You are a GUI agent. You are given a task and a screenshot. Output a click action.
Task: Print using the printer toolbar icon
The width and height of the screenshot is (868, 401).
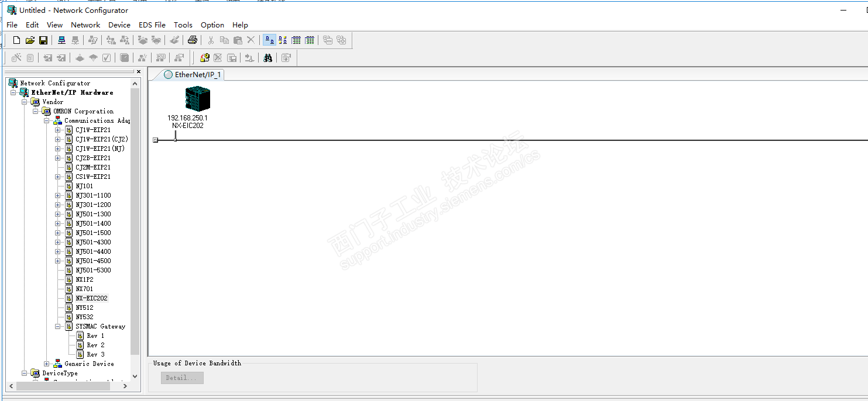(x=193, y=40)
